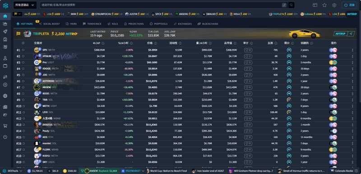
Task: Open the user account sidebar icon
Action: 5,58
